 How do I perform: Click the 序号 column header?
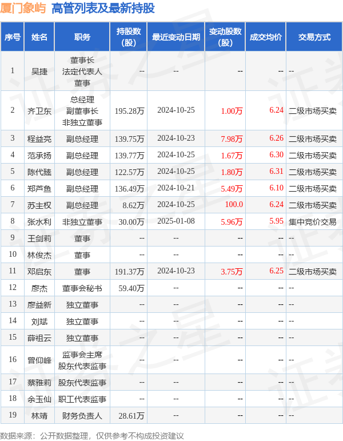(x=13, y=37)
